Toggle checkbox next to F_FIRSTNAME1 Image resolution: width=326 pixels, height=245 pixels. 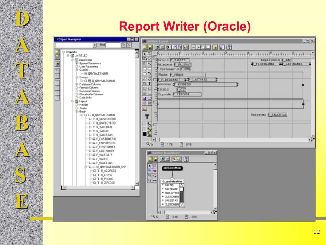pos(90,147)
